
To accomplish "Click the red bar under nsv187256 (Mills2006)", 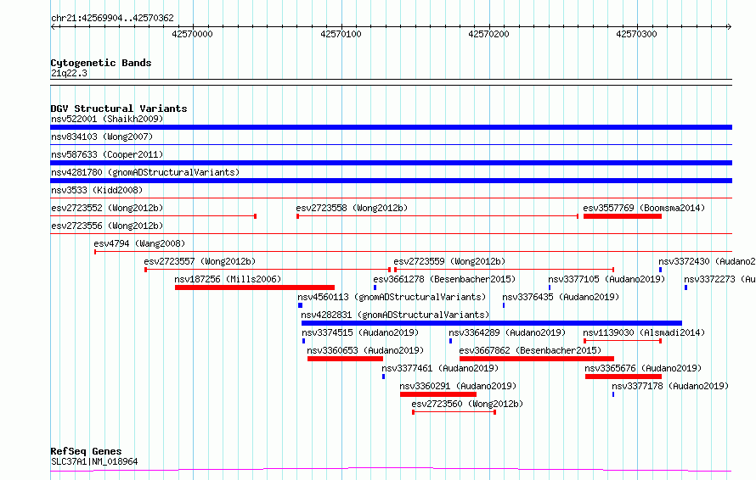I will pyautogui.click(x=255, y=287).
